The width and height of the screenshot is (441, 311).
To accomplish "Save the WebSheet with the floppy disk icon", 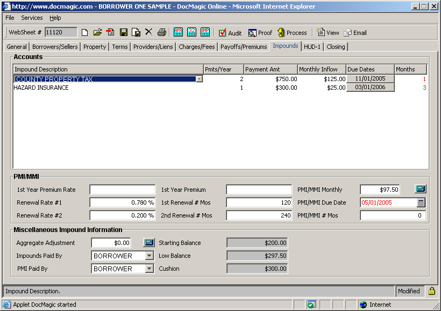I will click(x=124, y=33).
